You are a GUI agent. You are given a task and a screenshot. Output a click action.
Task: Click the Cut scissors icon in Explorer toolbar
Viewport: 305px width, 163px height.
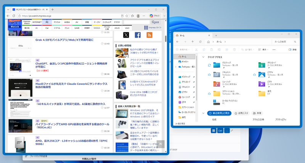pos(196,50)
